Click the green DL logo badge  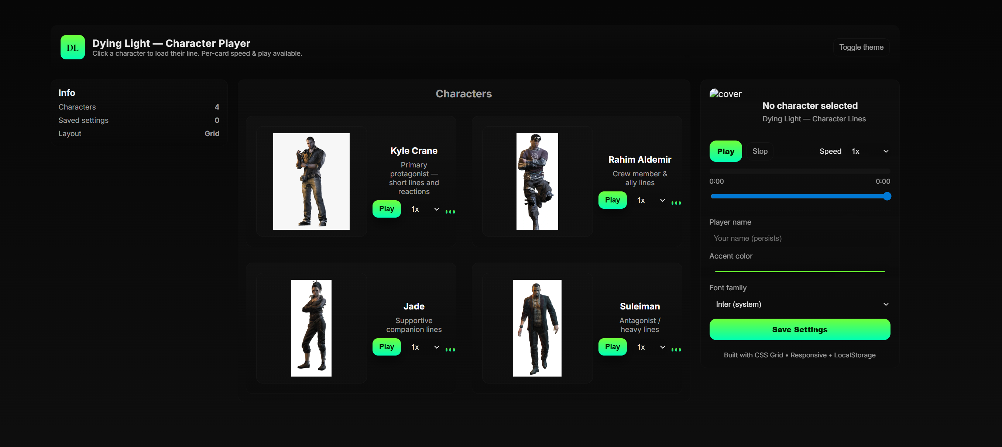coord(72,47)
